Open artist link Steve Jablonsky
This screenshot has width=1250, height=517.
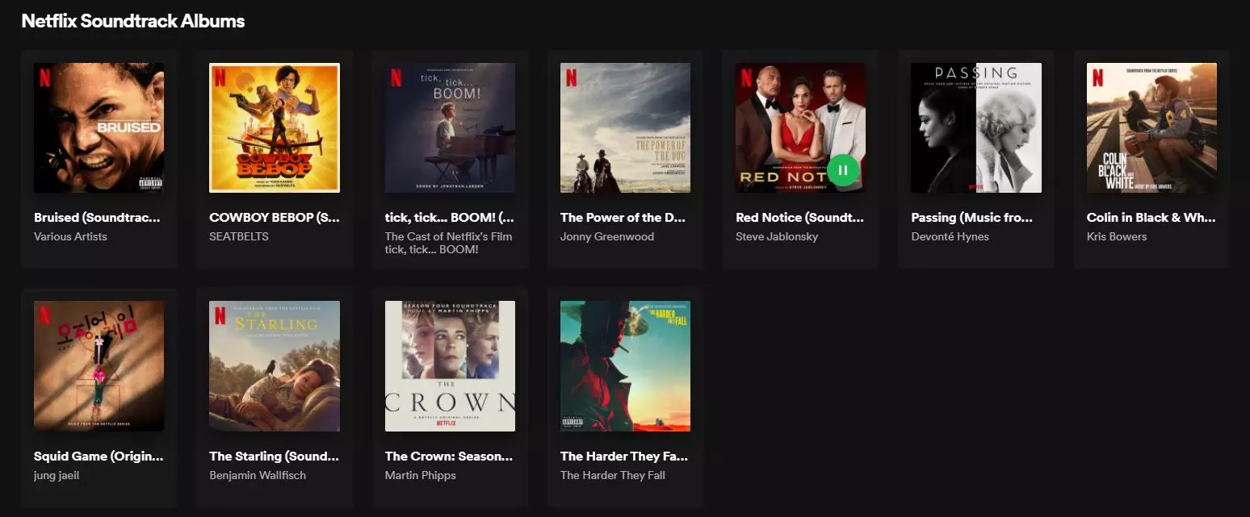[777, 236]
